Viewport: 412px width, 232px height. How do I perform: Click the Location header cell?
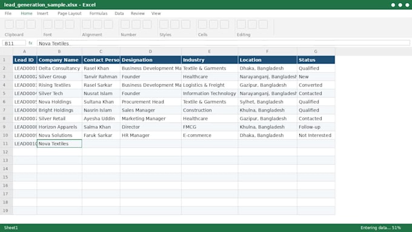[267, 60]
